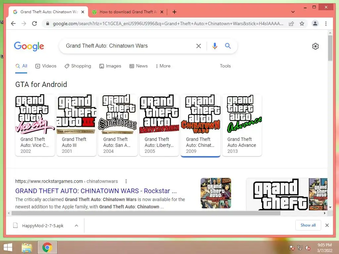Close the downloads bar
339x254 pixels.
click(327, 225)
